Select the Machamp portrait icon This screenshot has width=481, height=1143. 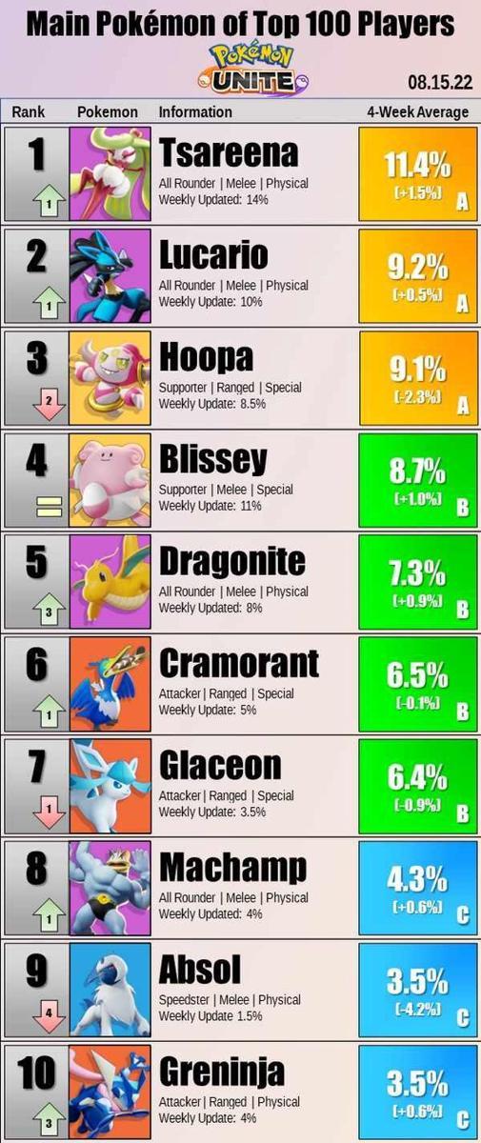click(x=110, y=889)
